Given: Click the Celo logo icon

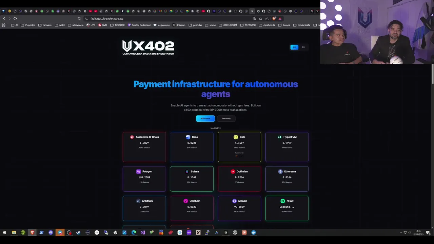Looking at the screenshot, I should point(236,137).
